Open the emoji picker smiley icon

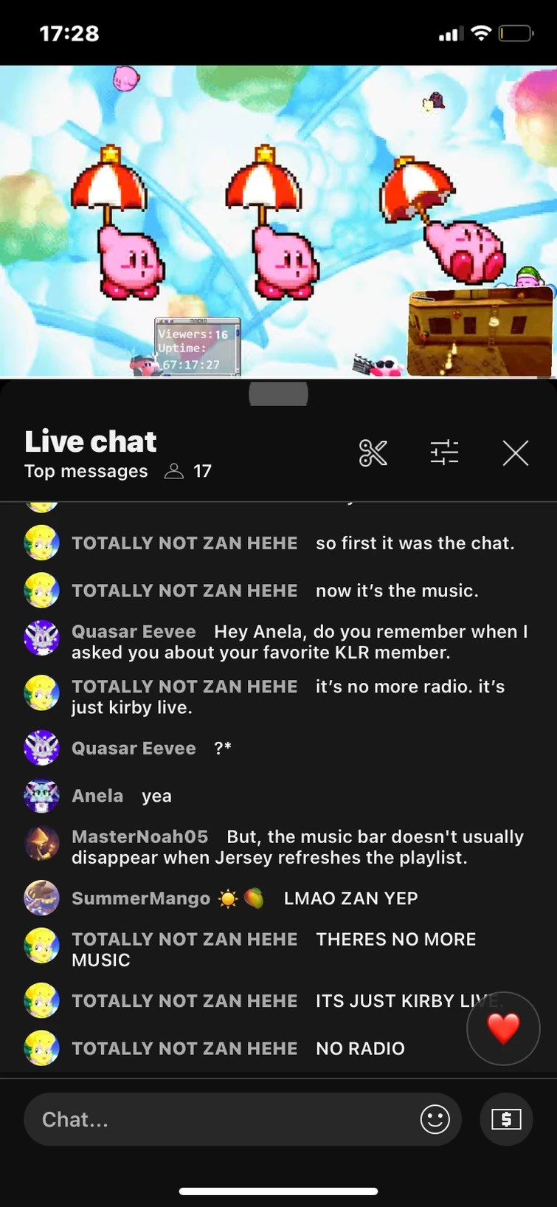point(435,1119)
